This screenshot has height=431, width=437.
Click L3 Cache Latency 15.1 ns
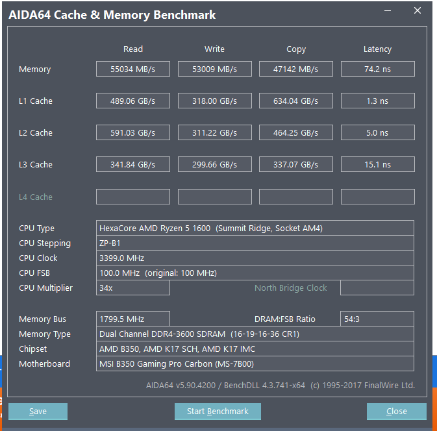[x=378, y=164]
